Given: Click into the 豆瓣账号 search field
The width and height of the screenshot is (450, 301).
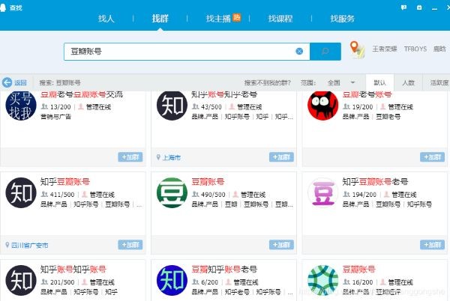Looking at the screenshot, I should point(180,51).
